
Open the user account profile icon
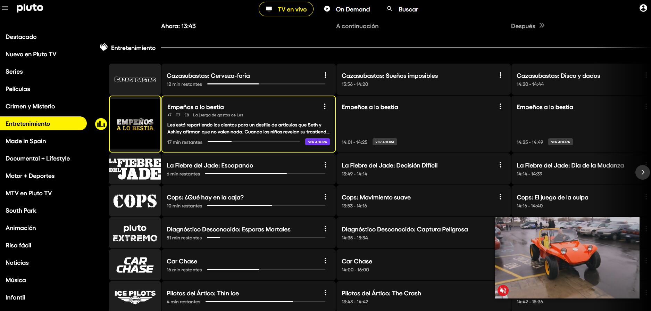pos(643,8)
